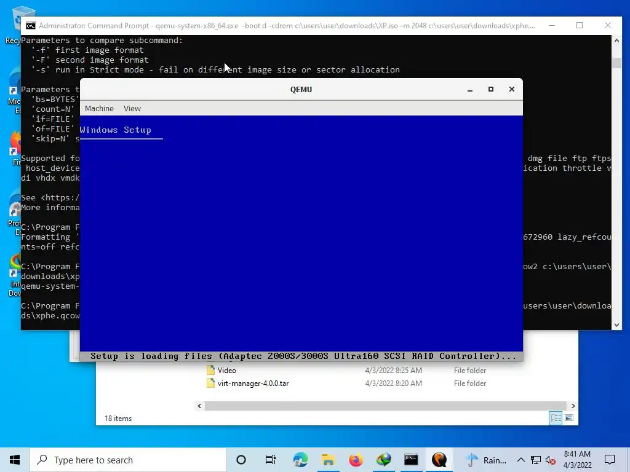Switch File Explorer to large icons view
Screen dimensions: 630x472
tap(569, 418)
